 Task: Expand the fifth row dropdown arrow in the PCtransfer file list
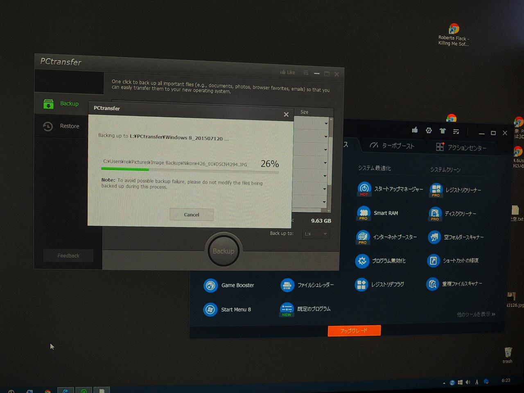(326, 176)
